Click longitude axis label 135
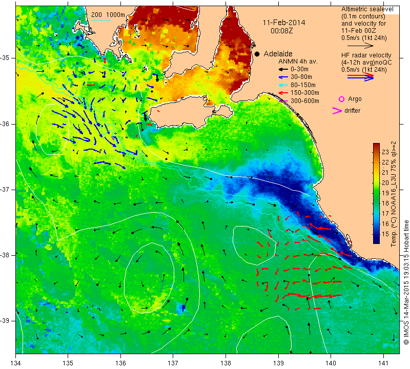 click(68, 363)
